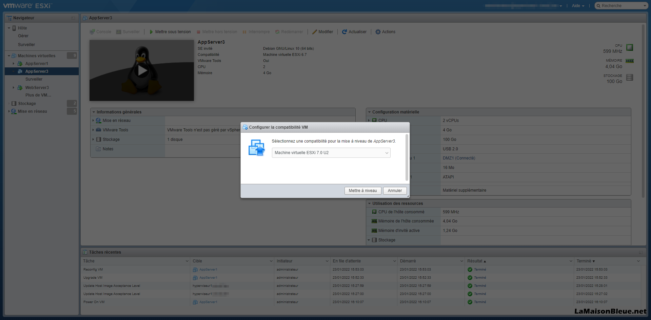Minimize the Tâches récentes panel via corner icon

point(641,252)
